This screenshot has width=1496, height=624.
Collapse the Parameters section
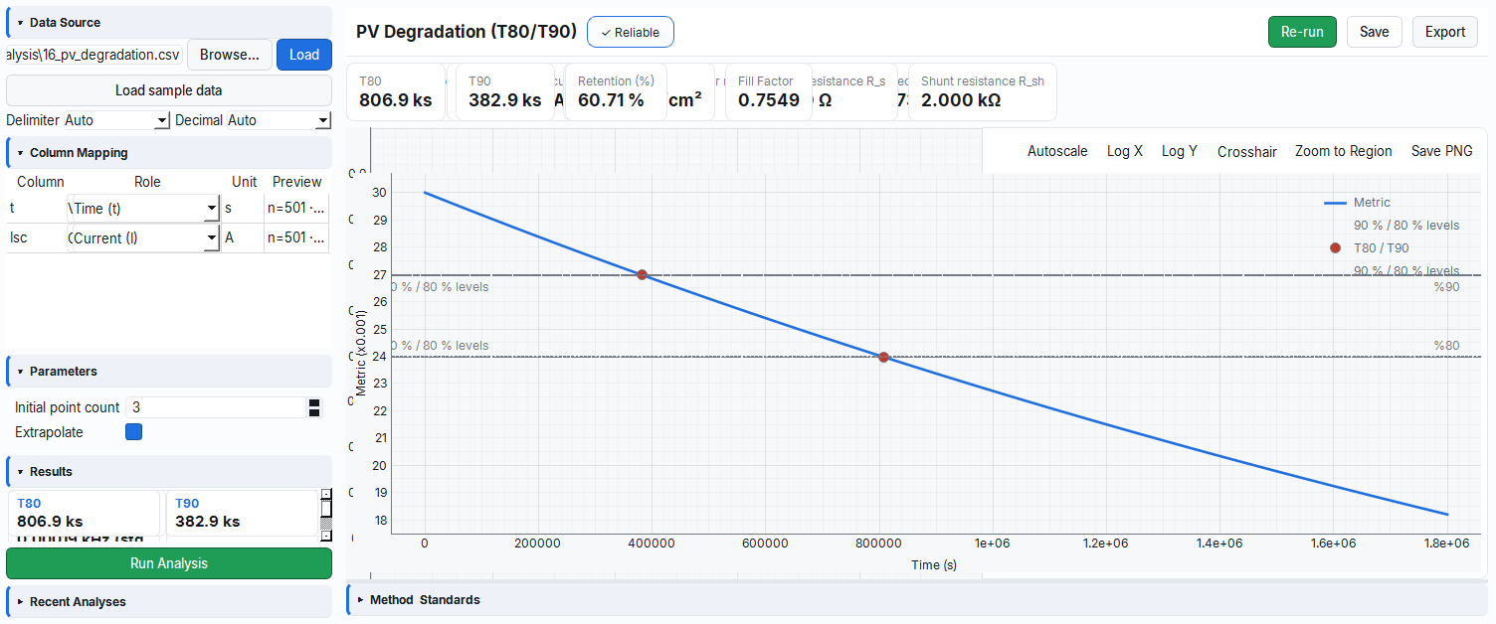click(x=169, y=371)
